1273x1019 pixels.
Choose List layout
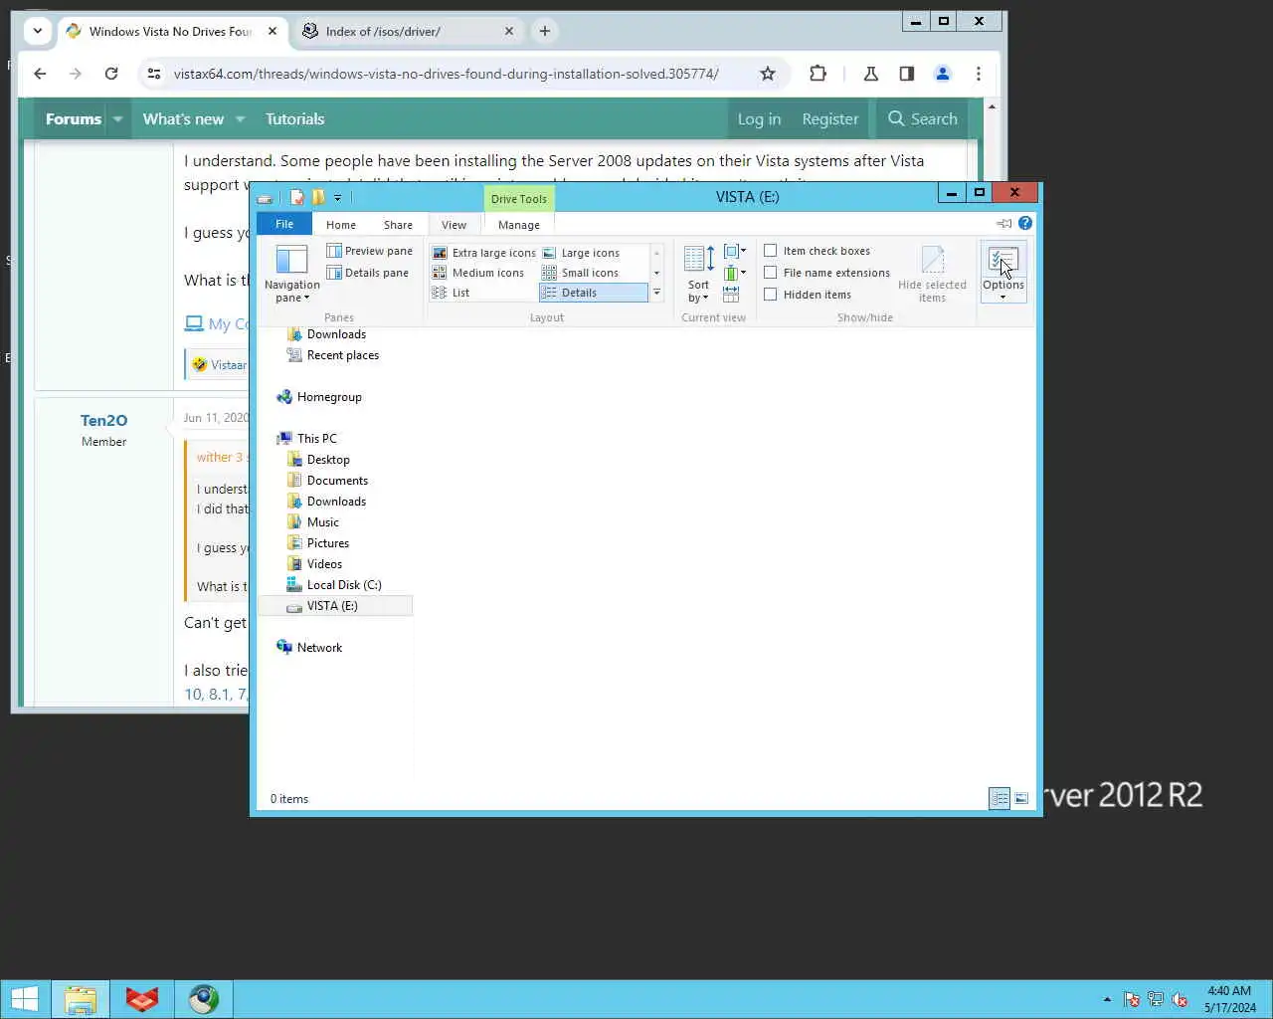(452, 293)
